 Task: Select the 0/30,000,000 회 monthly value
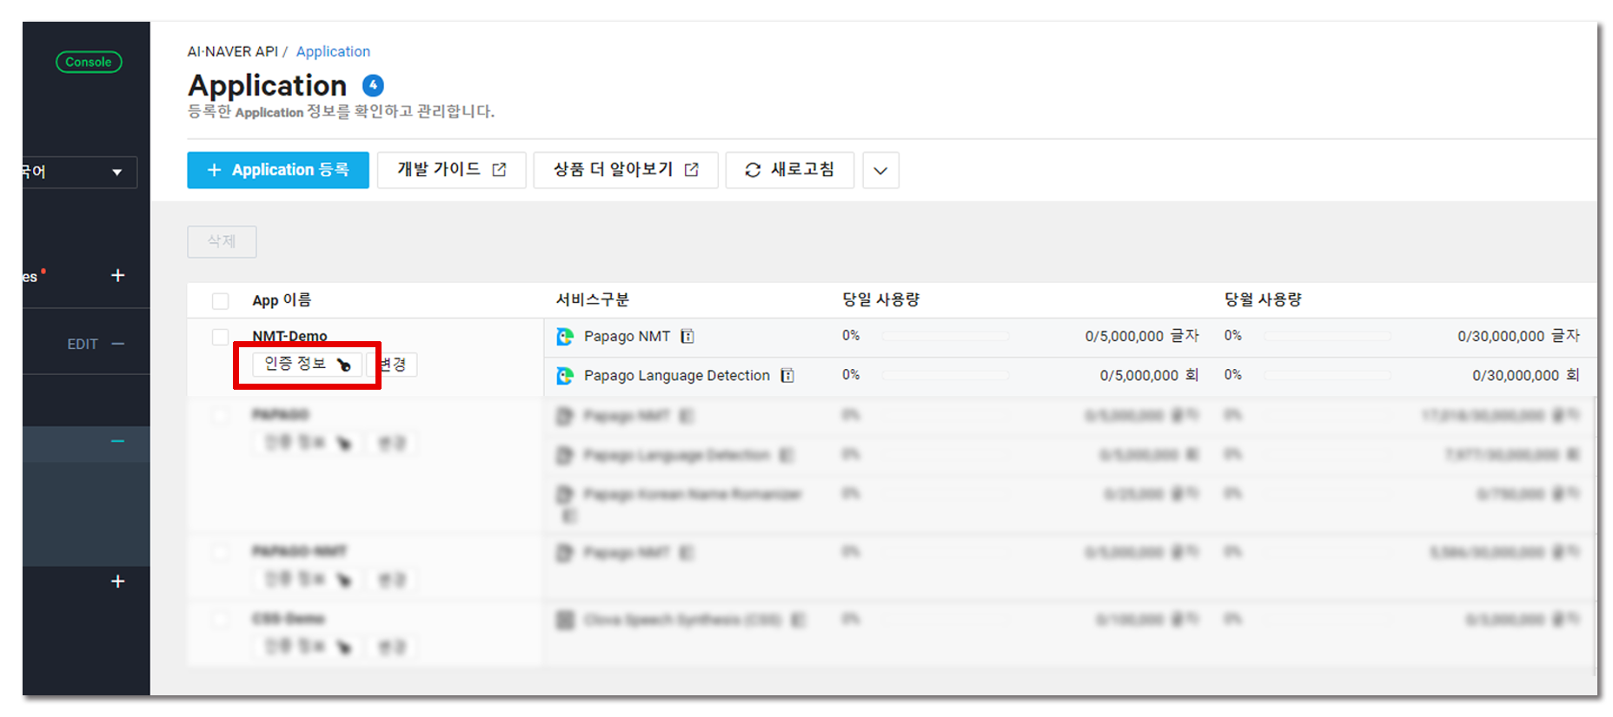[x=1526, y=375]
